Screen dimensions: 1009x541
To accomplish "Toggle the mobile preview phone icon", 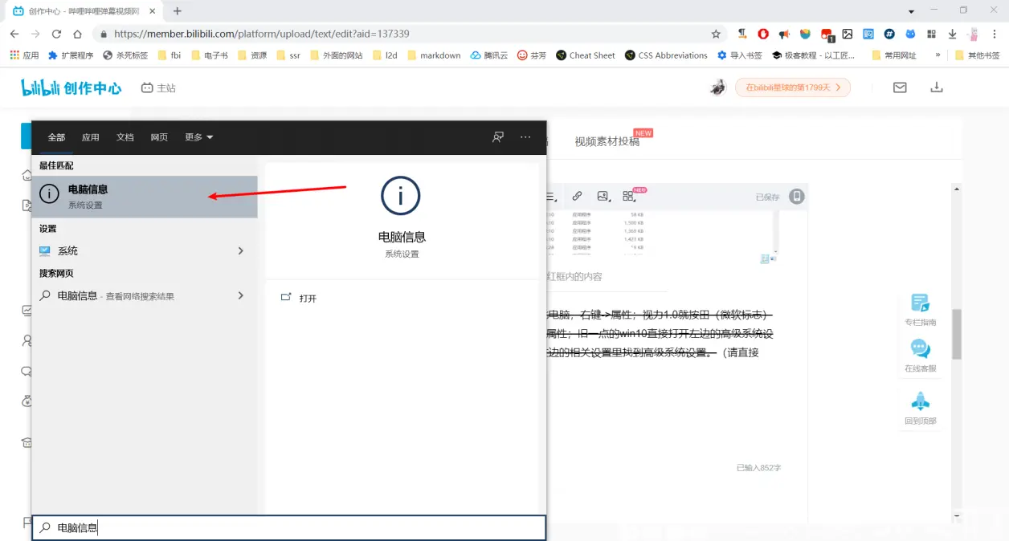I will click(x=797, y=196).
